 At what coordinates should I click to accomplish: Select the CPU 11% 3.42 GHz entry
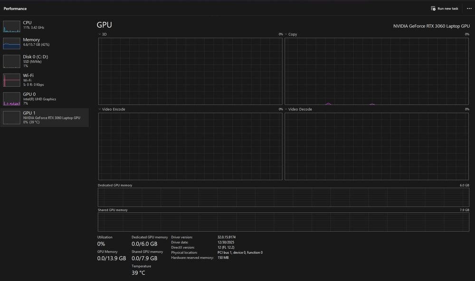45,25
